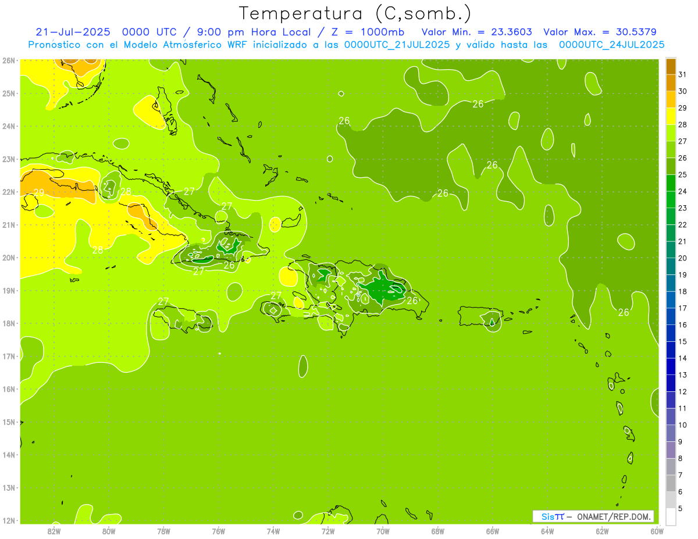Select the "Valor Min. = 23.3603" readout

[x=477, y=31]
